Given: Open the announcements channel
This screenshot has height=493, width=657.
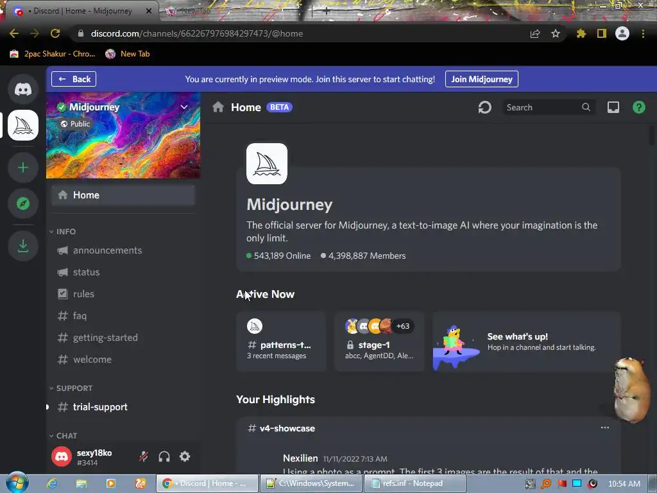Looking at the screenshot, I should 123,250.
